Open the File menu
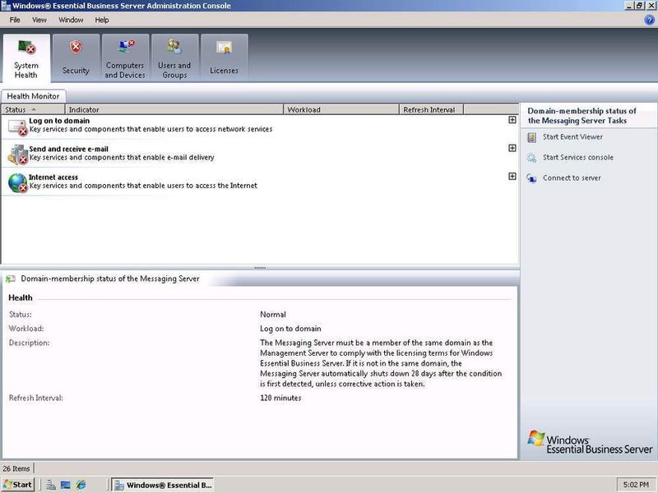658x493 pixels. pyautogui.click(x=15, y=20)
